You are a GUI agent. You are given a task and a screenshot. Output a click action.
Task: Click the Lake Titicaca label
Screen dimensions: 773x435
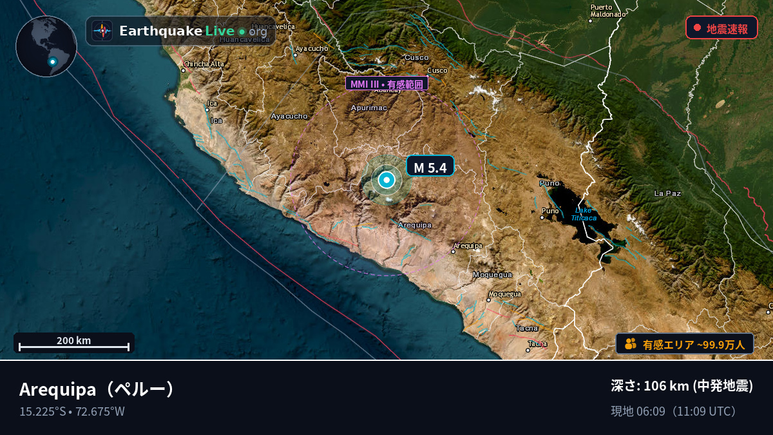[584, 214]
